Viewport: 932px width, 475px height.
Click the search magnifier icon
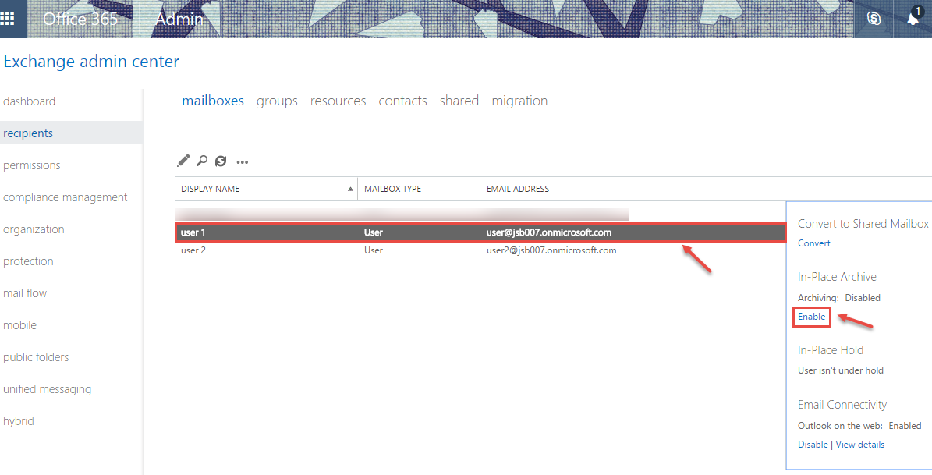[x=202, y=161]
